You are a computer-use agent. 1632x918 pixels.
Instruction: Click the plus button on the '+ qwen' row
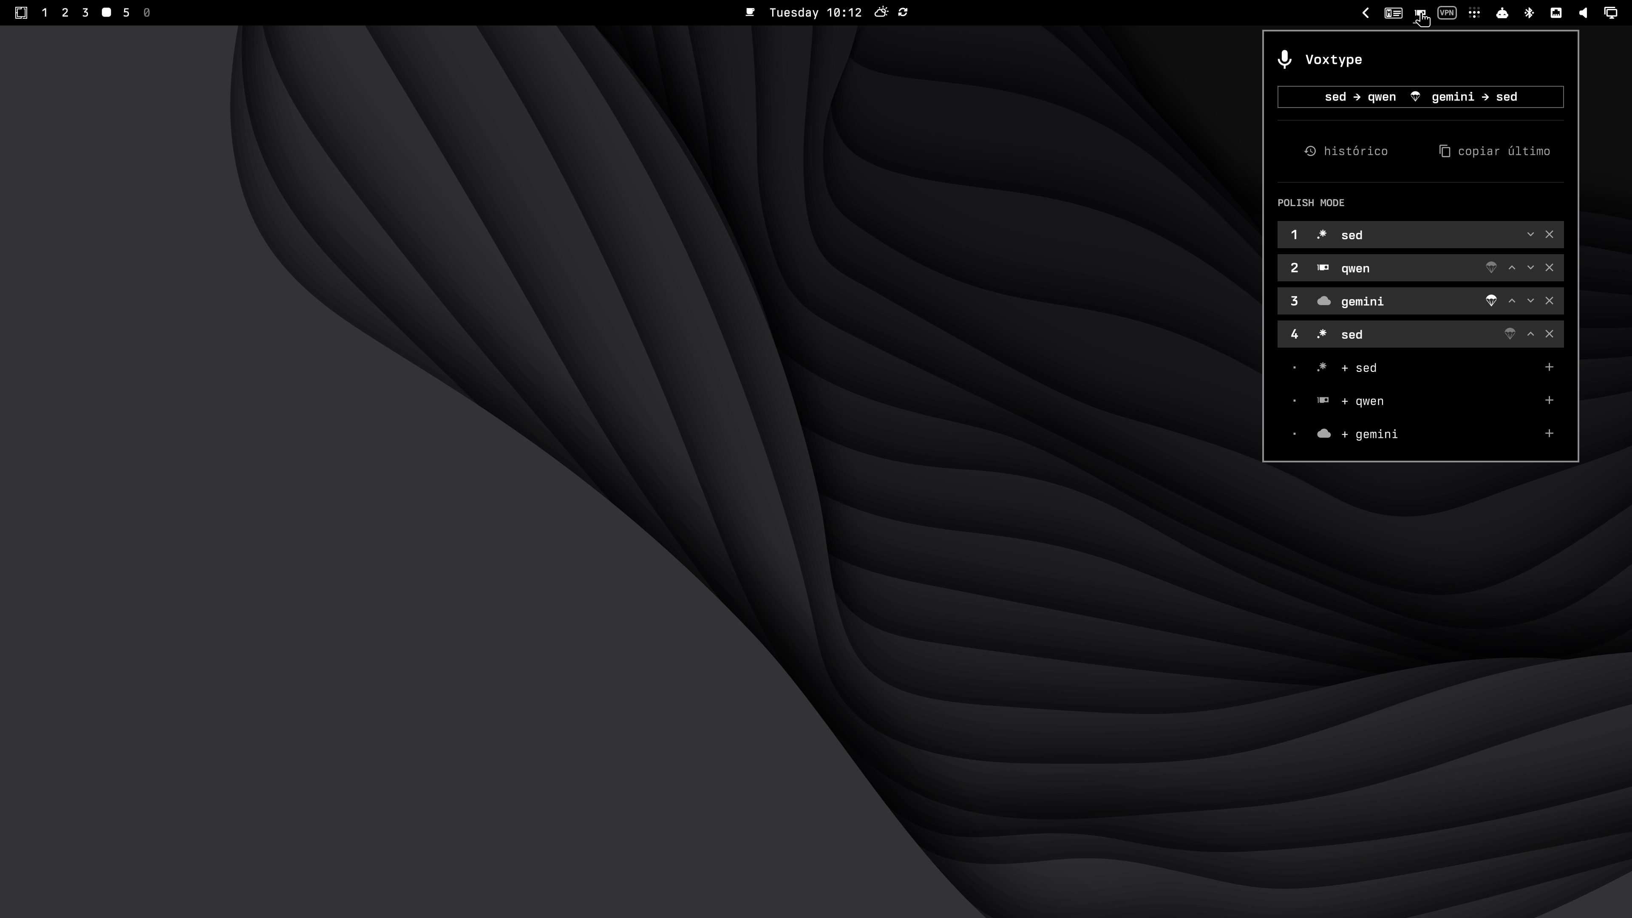click(x=1550, y=400)
